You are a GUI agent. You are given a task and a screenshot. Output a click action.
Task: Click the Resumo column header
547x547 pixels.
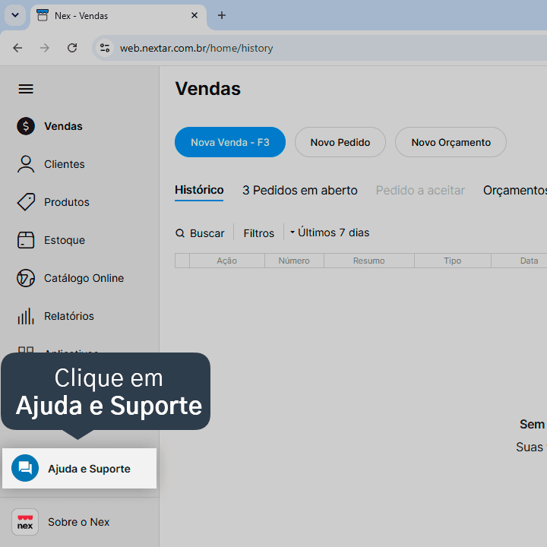pyautogui.click(x=369, y=261)
